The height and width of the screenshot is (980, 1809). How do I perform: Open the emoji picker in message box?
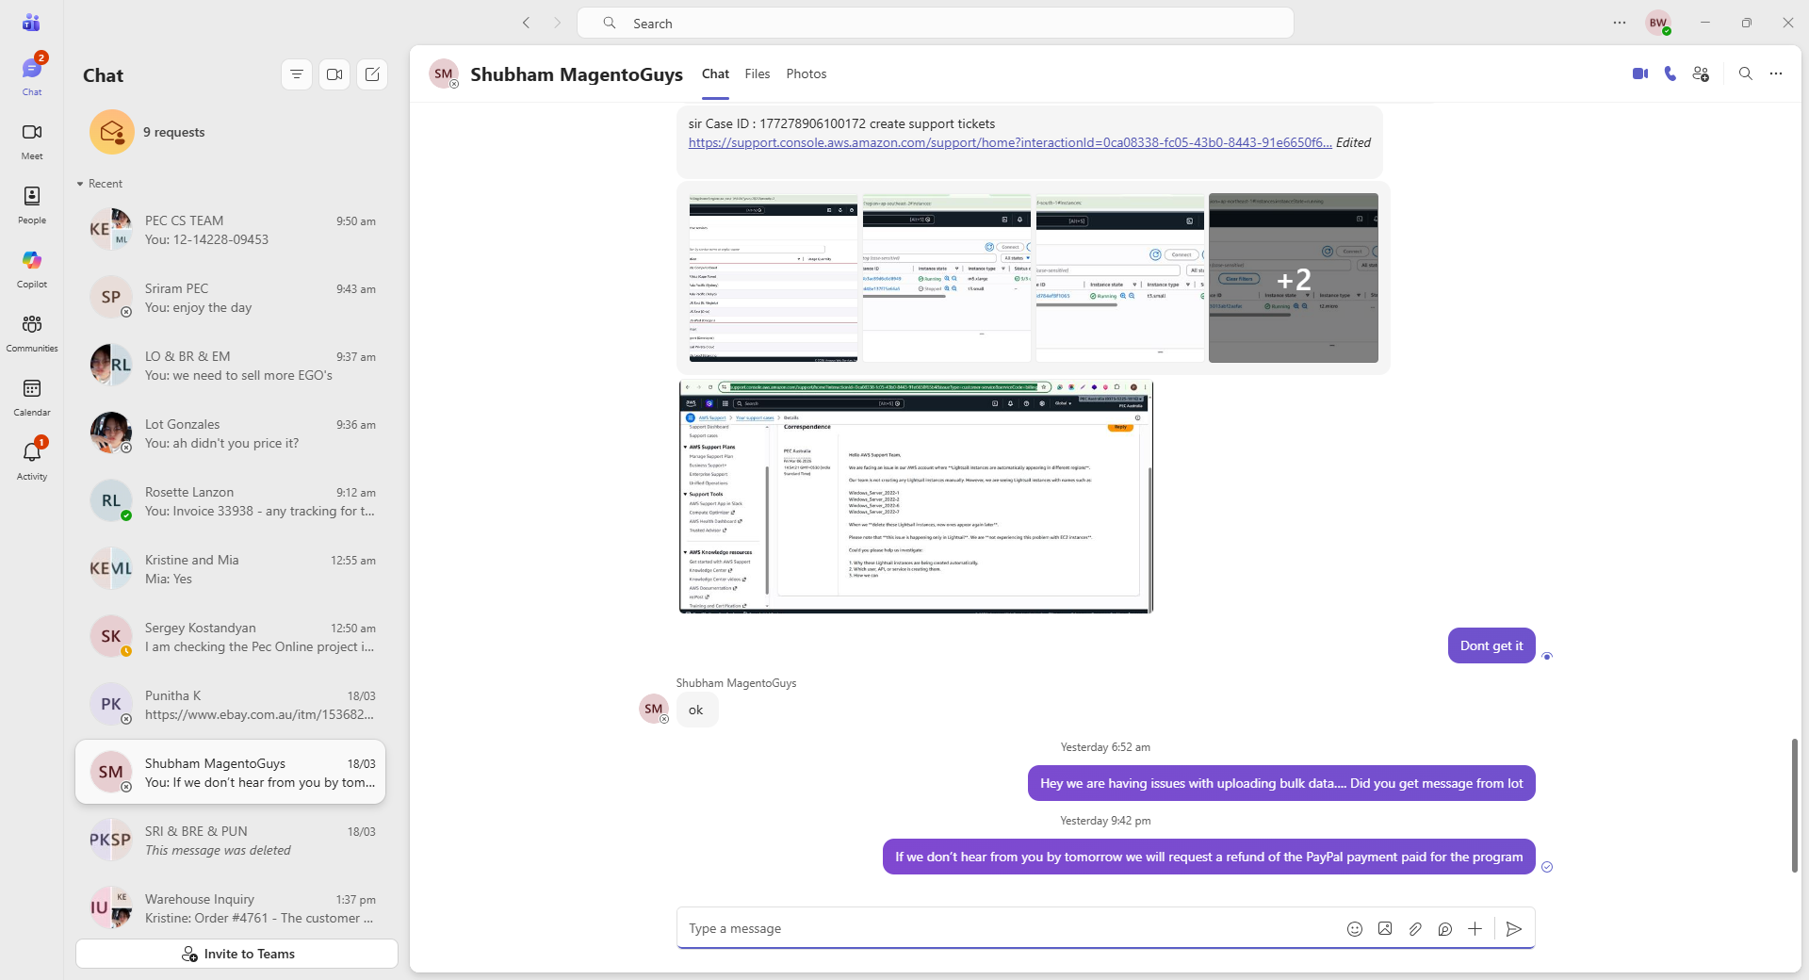tap(1354, 929)
